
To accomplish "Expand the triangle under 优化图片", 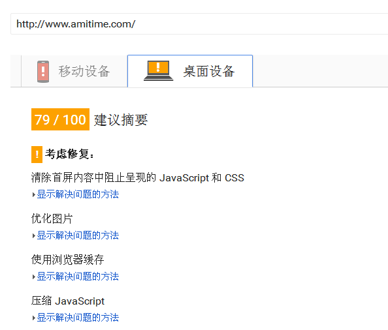I will (34, 235).
